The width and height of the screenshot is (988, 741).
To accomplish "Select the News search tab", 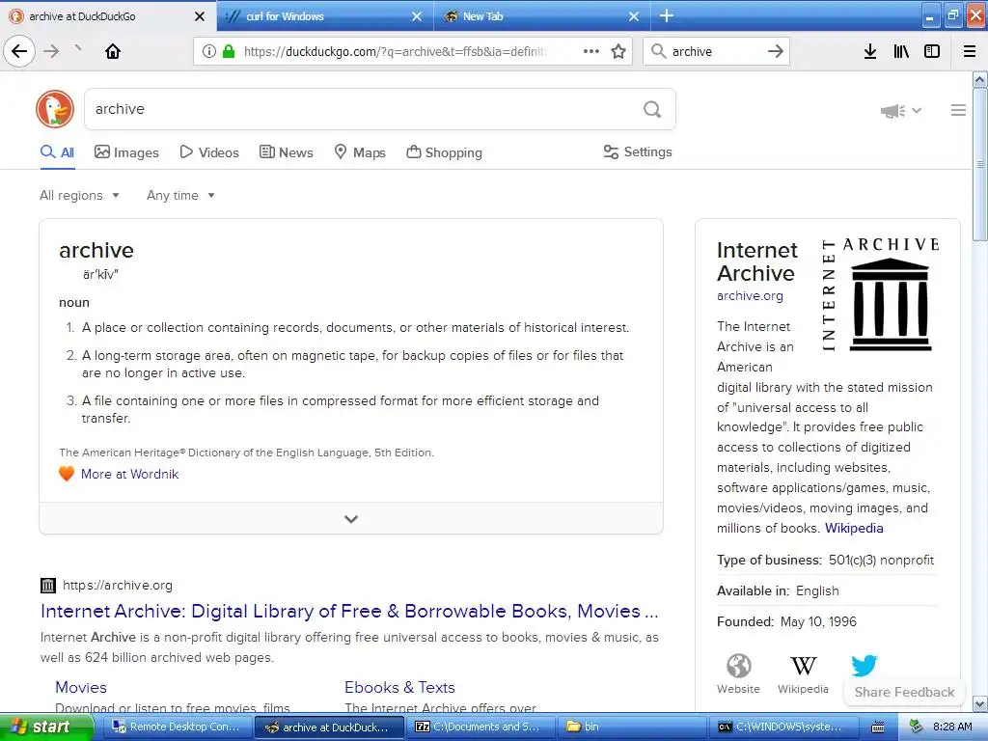I will point(286,152).
